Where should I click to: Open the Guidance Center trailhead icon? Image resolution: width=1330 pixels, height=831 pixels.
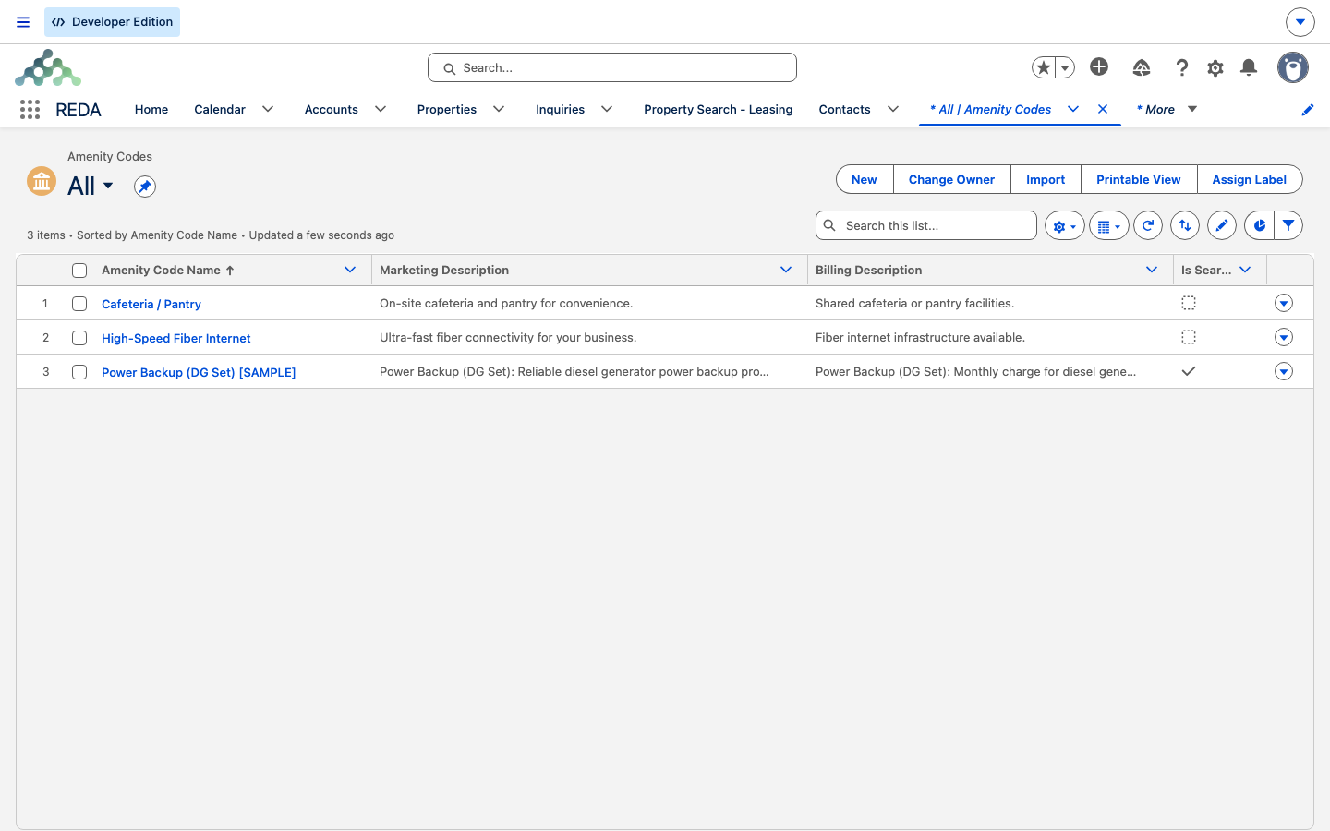(1142, 67)
